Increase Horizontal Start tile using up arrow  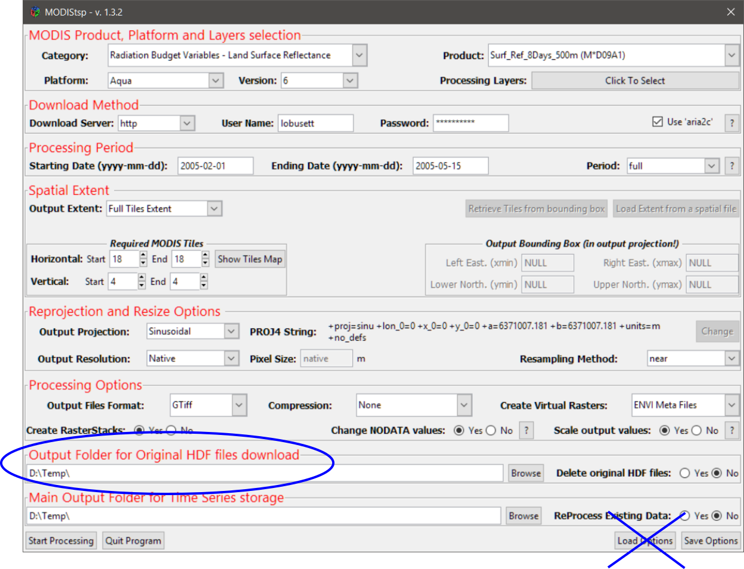[142, 255]
